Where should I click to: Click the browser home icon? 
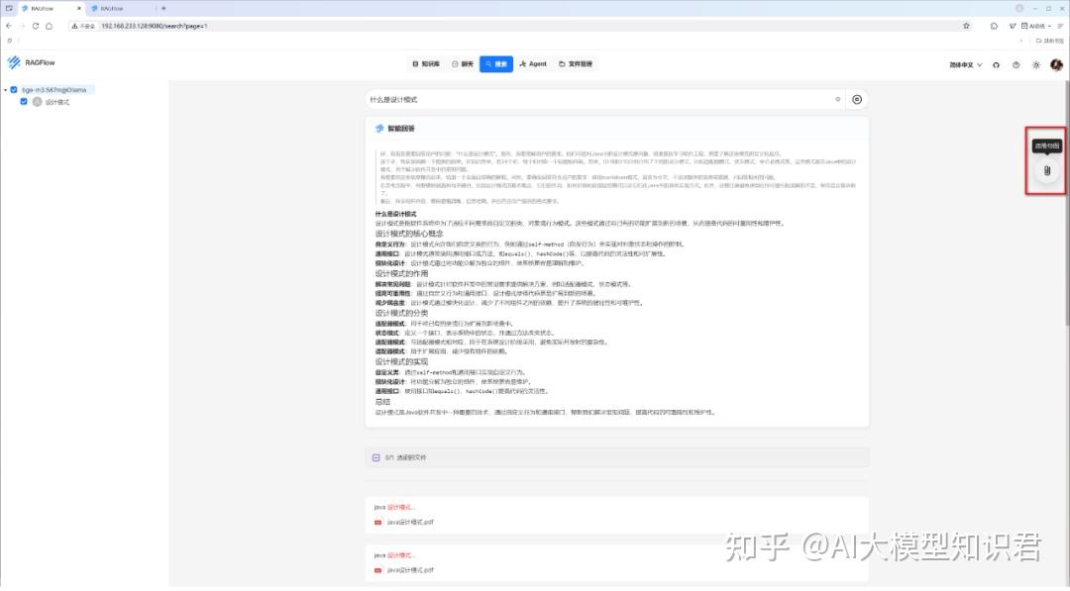pyautogui.click(x=50, y=26)
